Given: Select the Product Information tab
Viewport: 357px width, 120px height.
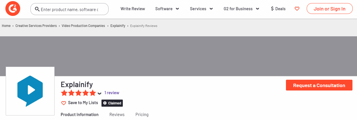Looking at the screenshot, I should (80, 115).
